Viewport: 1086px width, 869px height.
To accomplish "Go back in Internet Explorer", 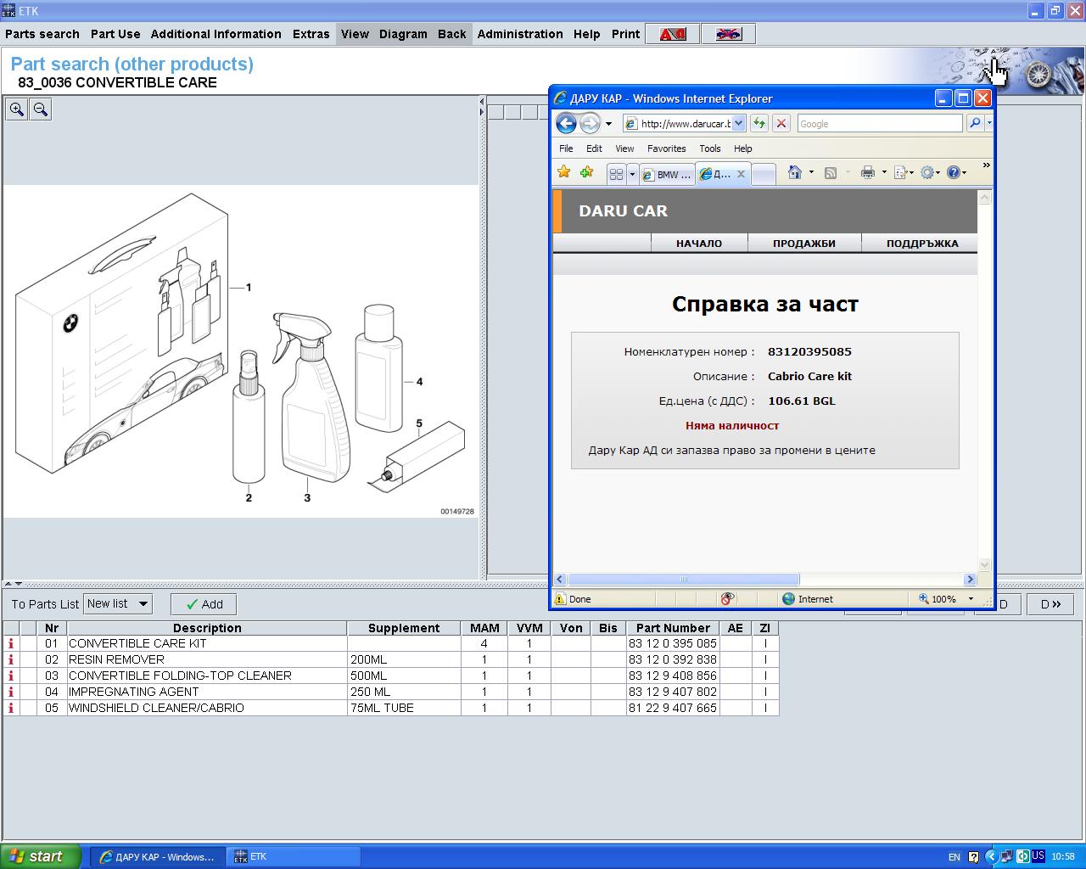I will (566, 123).
